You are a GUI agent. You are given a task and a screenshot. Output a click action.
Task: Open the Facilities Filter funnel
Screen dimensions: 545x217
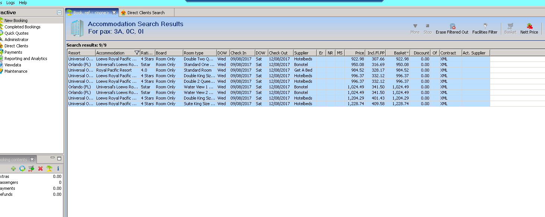[485, 26]
